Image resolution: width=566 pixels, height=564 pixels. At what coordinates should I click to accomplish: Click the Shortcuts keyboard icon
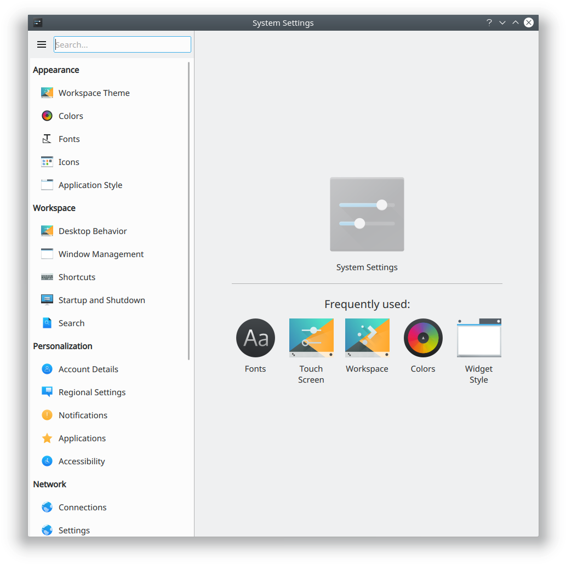(x=47, y=277)
